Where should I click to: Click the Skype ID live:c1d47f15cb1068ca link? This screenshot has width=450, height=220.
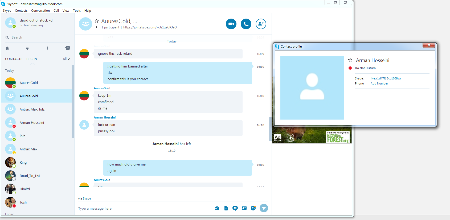coord(386,78)
